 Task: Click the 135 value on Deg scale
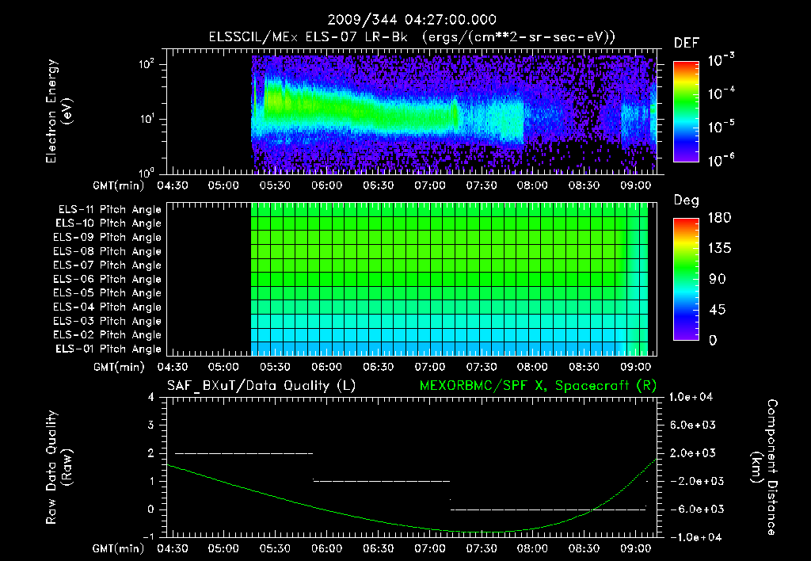click(x=719, y=249)
